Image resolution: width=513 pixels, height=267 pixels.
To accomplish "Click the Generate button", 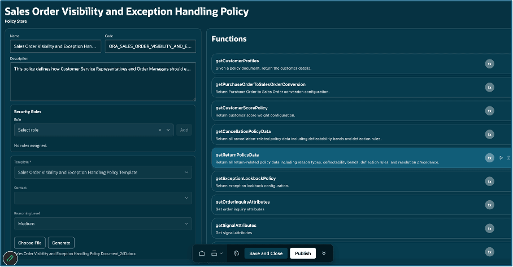I will (x=61, y=243).
